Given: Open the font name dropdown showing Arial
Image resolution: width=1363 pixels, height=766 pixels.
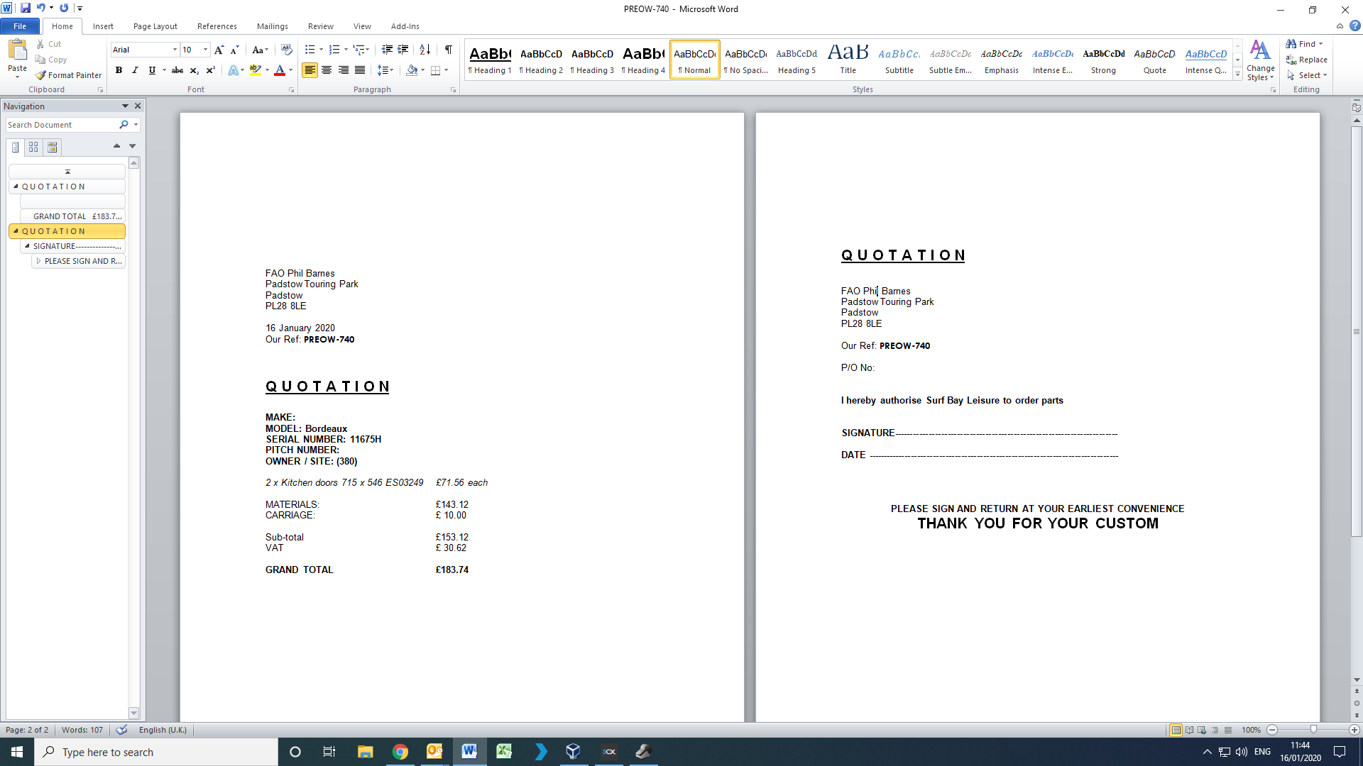Looking at the screenshot, I should 175,50.
